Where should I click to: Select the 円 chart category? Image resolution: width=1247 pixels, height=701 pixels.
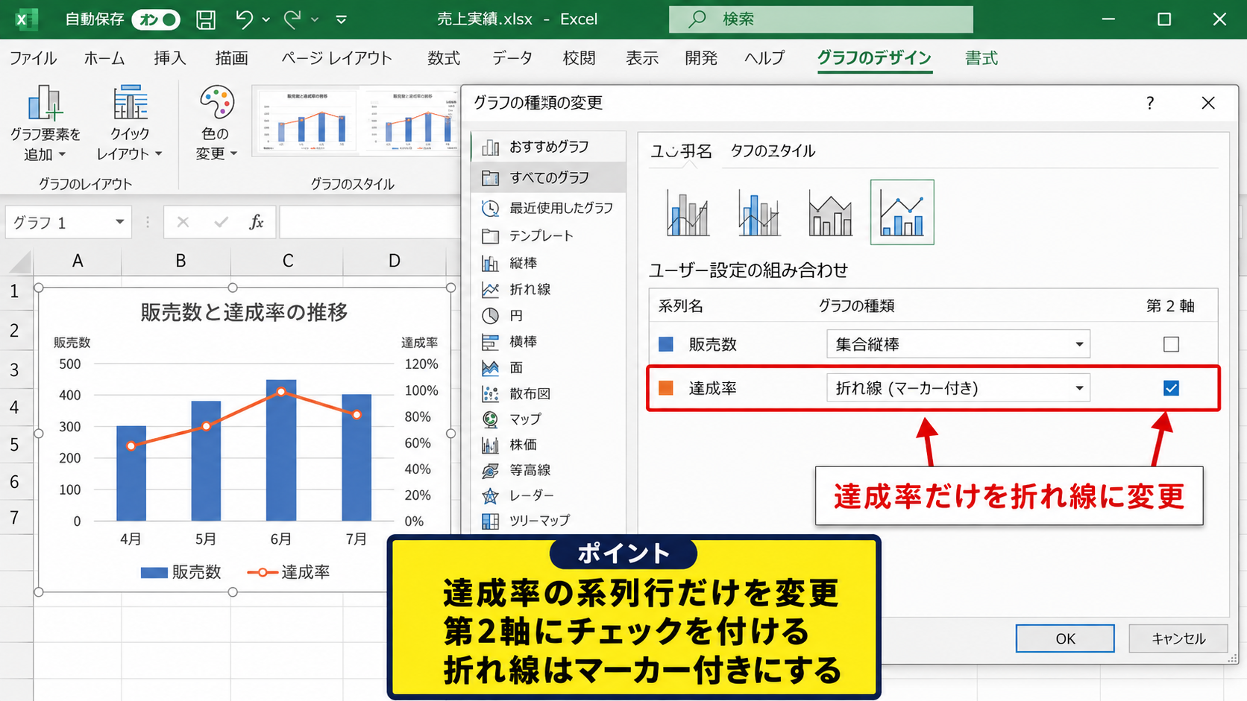(x=516, y=315)
